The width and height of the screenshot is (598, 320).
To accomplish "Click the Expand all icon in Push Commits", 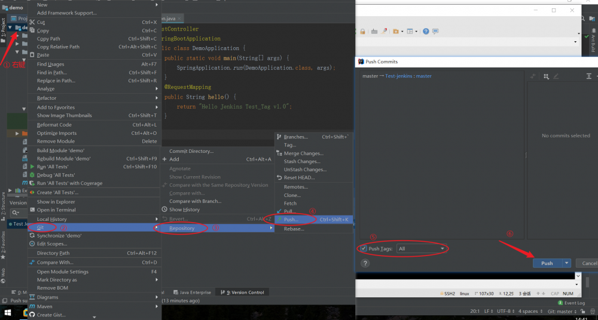I will (589, 76).
